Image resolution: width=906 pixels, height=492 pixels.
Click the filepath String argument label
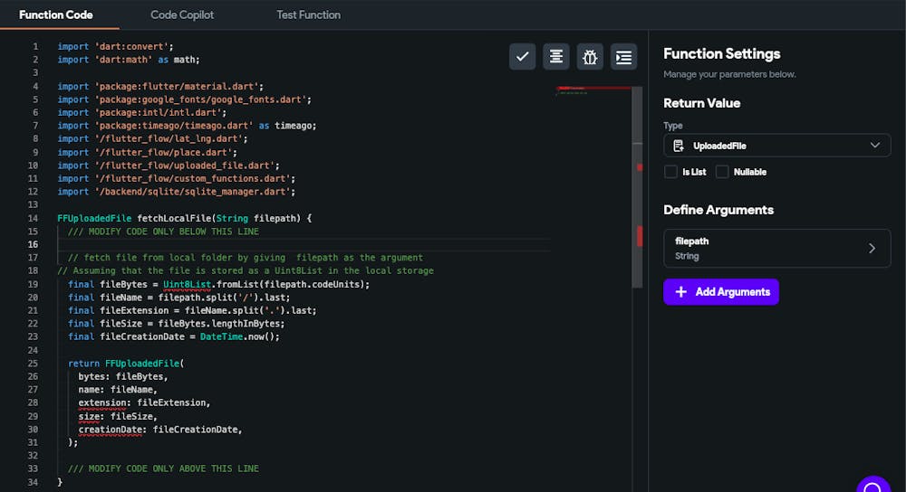click(691, 248)
